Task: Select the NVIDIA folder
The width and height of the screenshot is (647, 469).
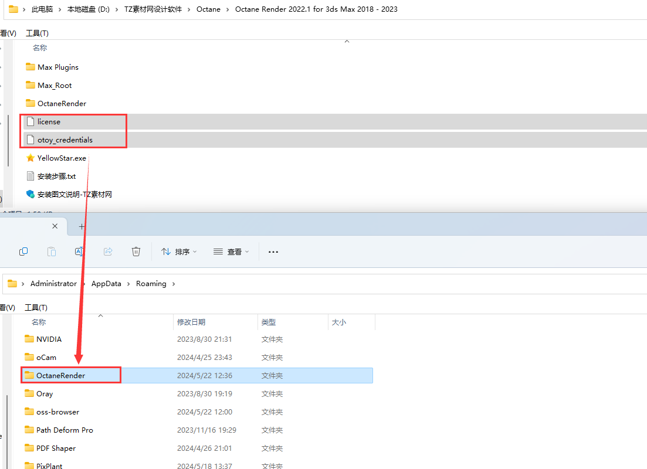Action: pyautogui.click(x=43, y=339)
